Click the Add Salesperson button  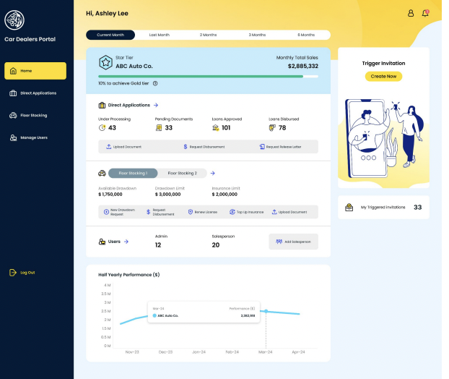click(293, 242)
